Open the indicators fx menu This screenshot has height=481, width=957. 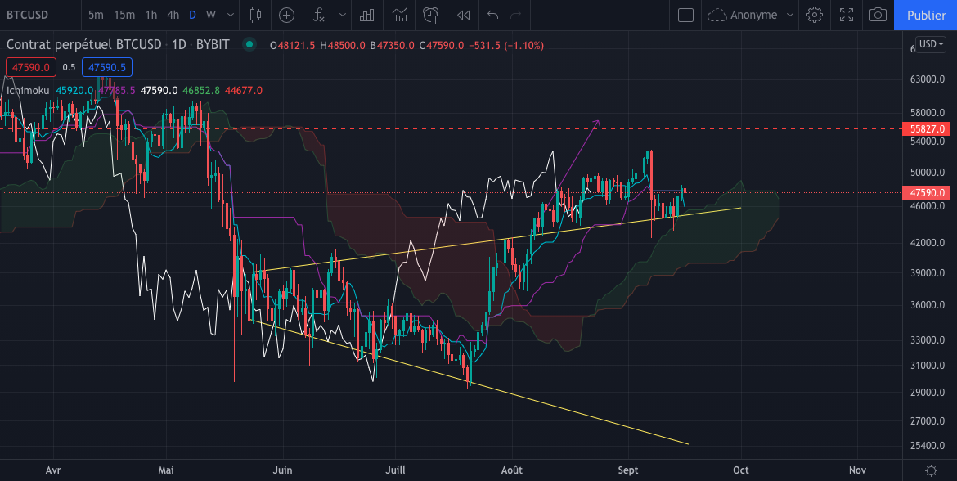click(318, 15)
